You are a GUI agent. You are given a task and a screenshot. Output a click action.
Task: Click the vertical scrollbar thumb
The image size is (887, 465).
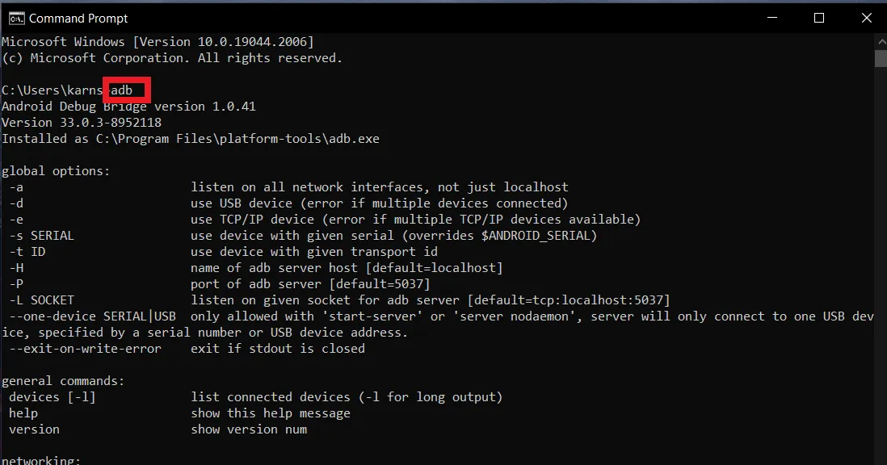[x=881, y=59]
